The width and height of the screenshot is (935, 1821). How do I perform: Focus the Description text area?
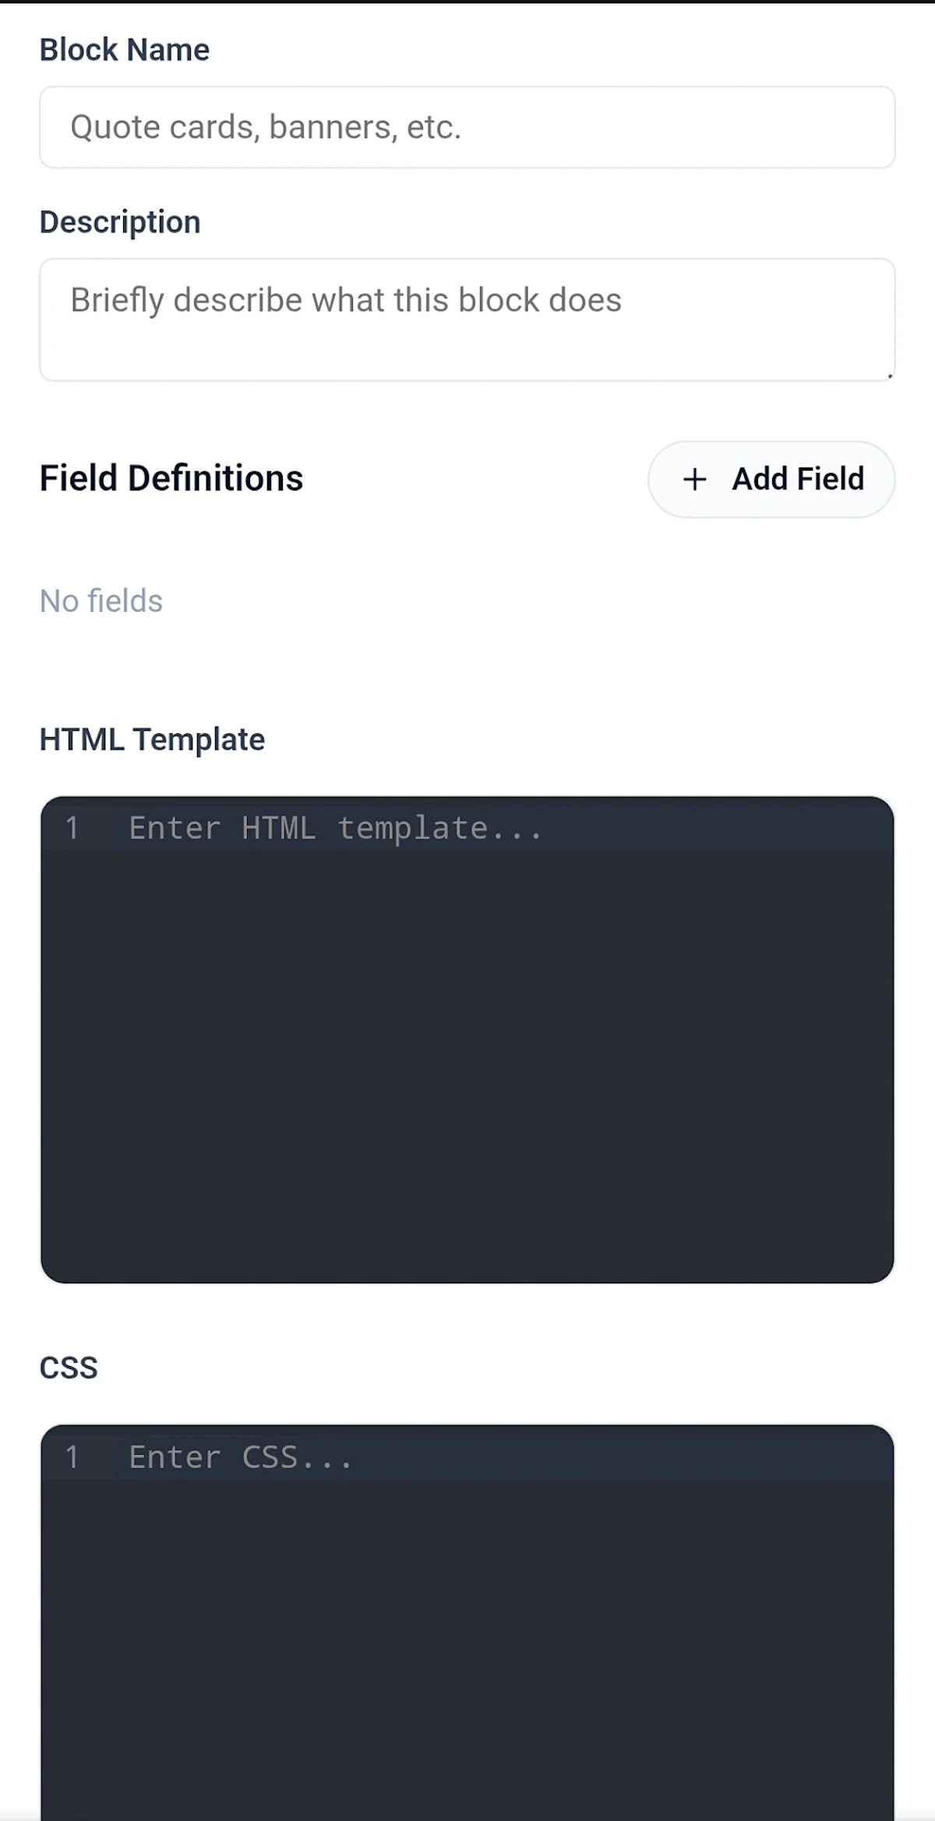tap(467, 319)
